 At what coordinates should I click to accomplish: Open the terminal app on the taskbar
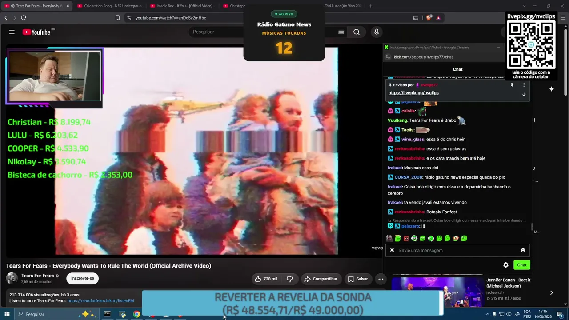click(107, 314)
